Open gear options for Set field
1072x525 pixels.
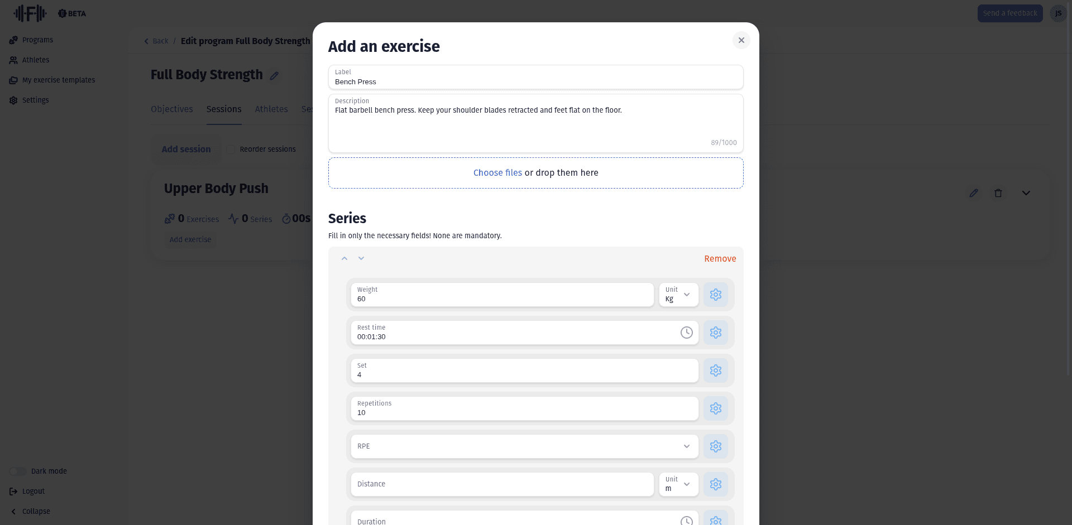(715, 370)
